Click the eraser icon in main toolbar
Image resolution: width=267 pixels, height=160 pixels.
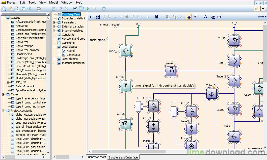tap(60, 9)
